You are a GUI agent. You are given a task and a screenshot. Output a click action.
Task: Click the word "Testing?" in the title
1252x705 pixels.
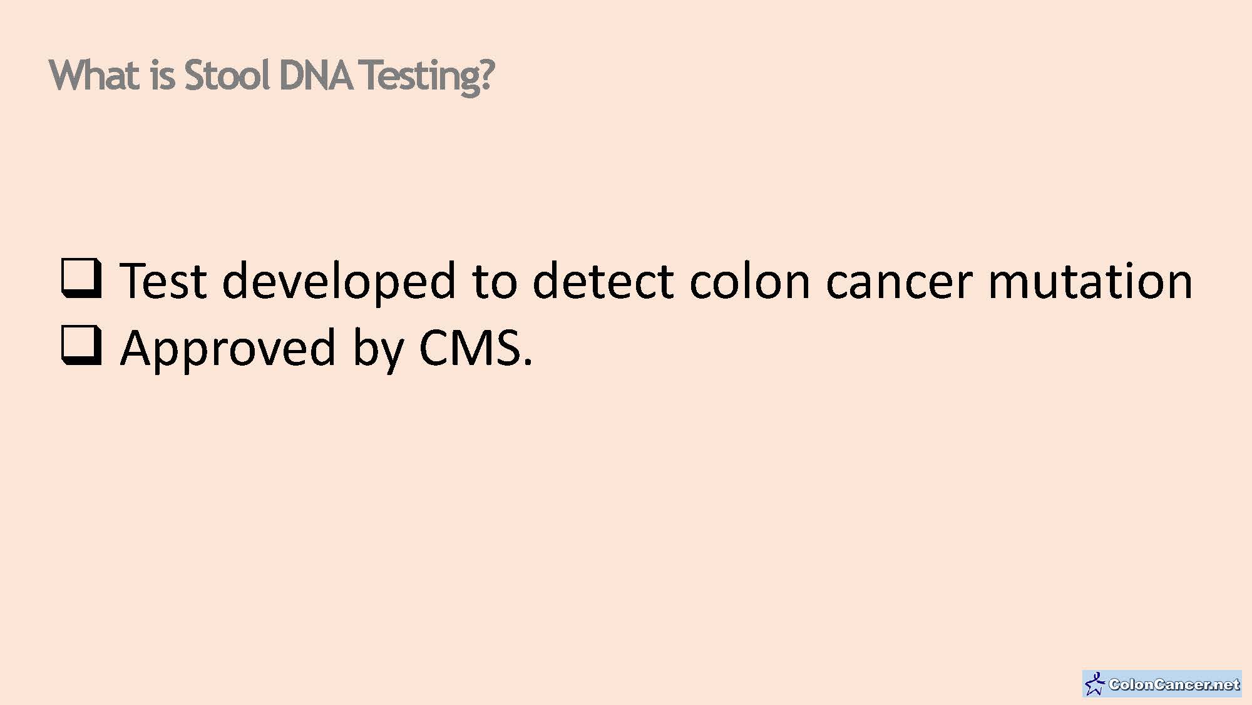click(x=427, y=76)
